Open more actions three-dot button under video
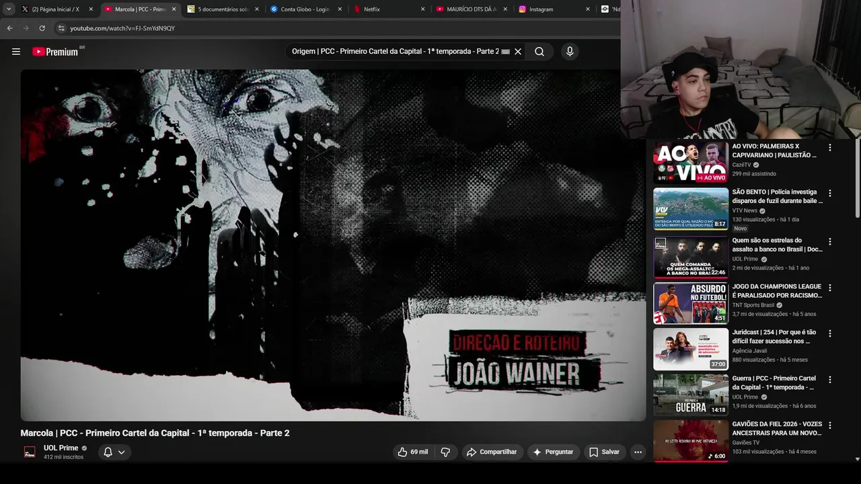 [x=638, y=452]
